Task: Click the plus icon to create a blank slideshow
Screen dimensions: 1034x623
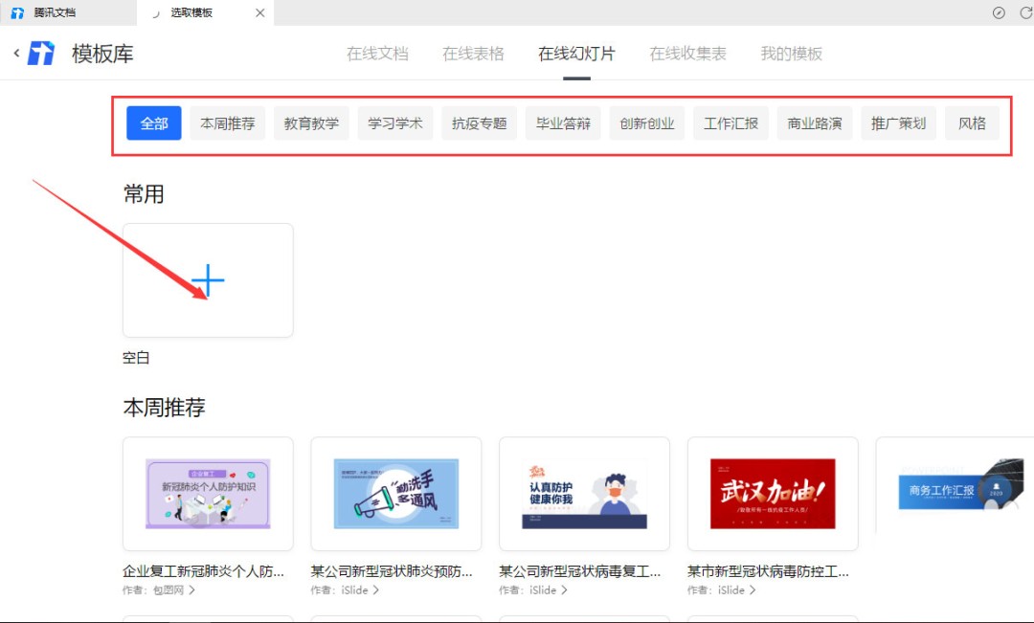Action: (208, 279)
